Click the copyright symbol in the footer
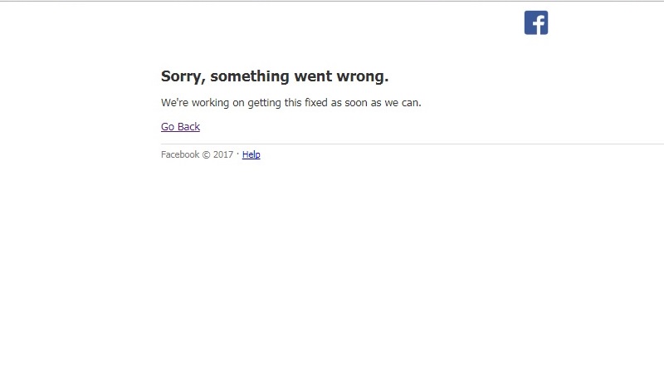 (206, 154)
